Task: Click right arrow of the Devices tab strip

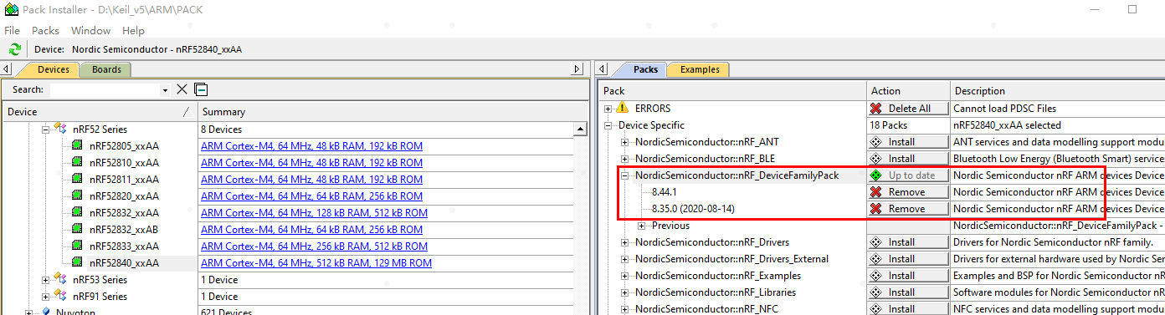Action: [577, 69]
